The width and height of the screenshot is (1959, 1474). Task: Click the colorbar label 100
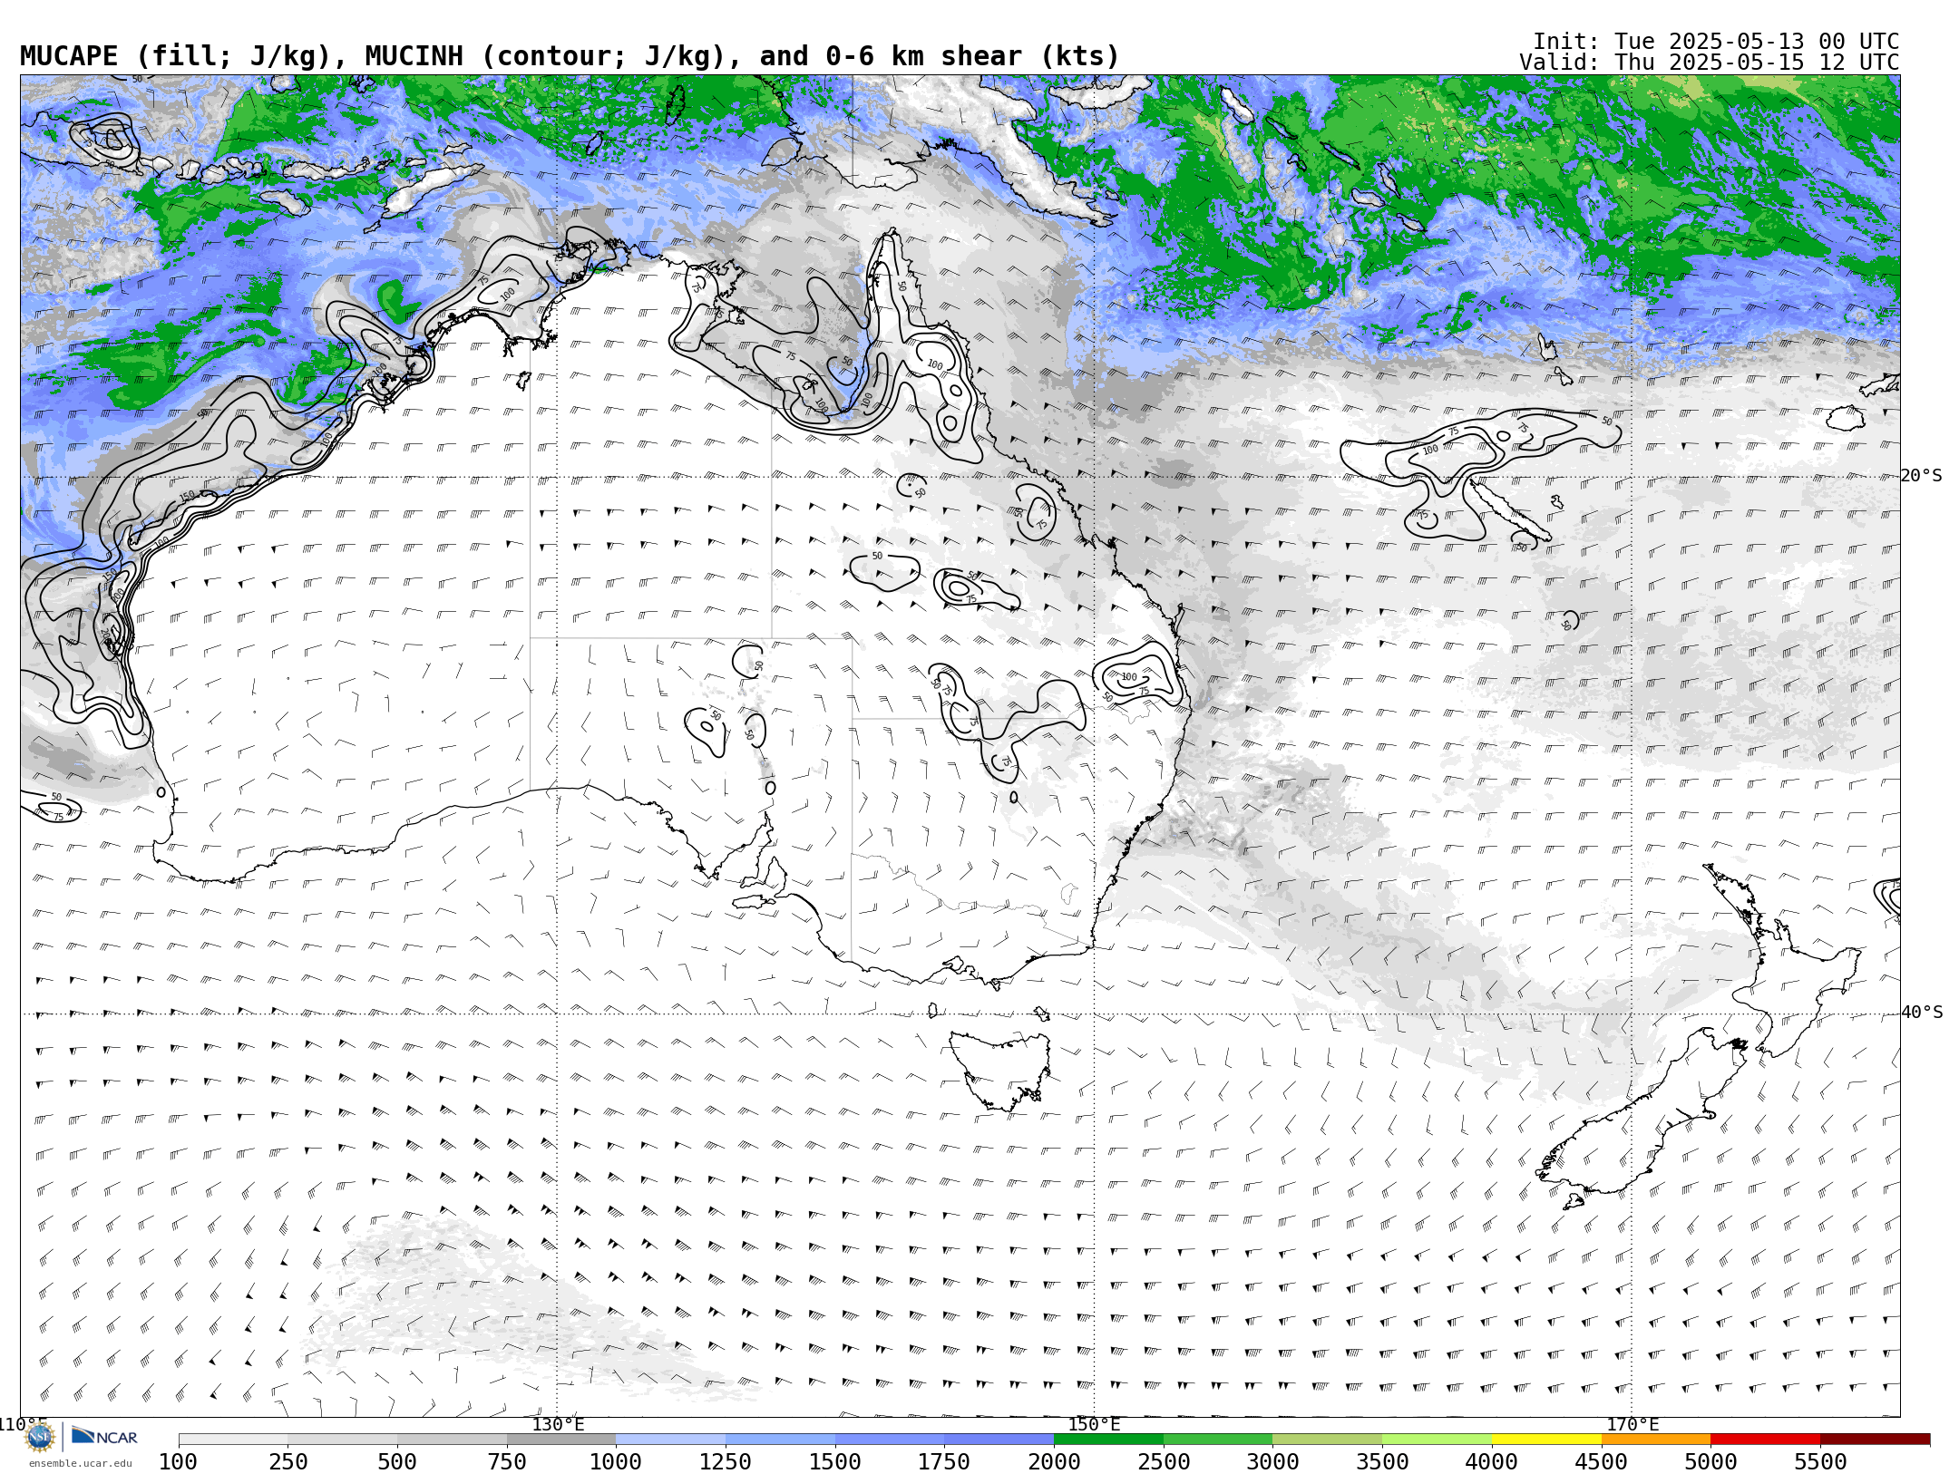tap(179, 1462)
